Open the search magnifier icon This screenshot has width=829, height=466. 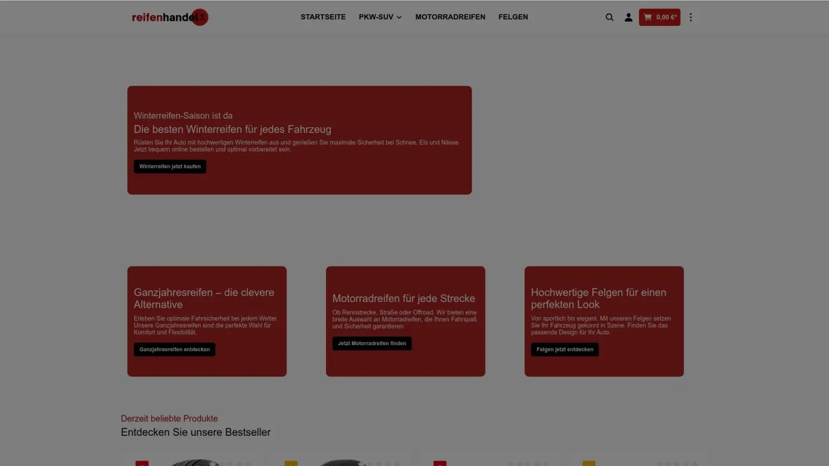click(609, 17)
